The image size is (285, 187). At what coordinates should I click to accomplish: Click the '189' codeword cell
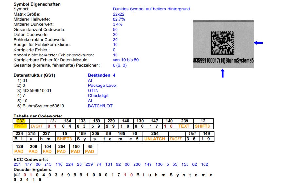pyautogui.click(x=97, y=121)
